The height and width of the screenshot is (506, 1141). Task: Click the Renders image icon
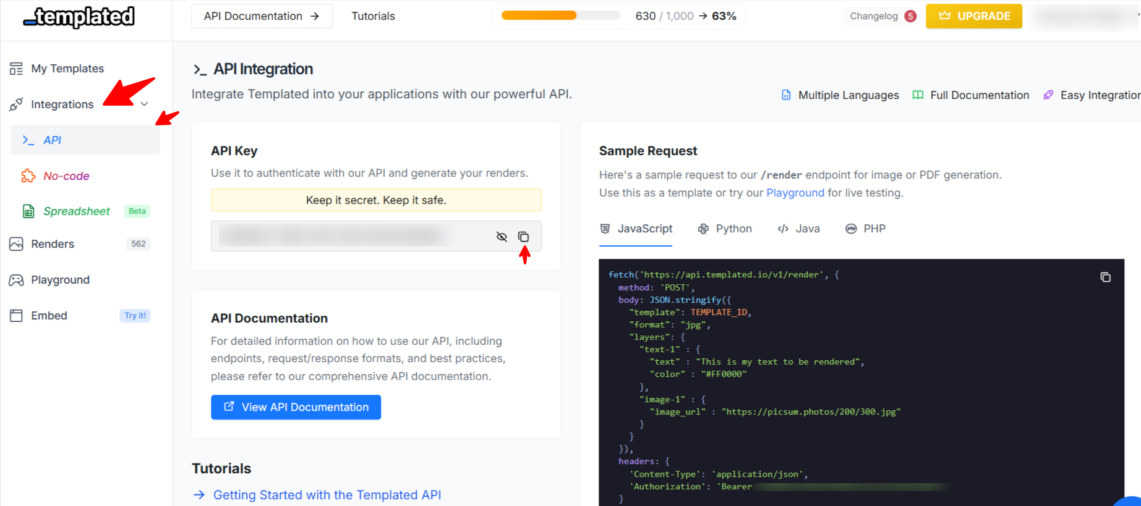[16, 244]
